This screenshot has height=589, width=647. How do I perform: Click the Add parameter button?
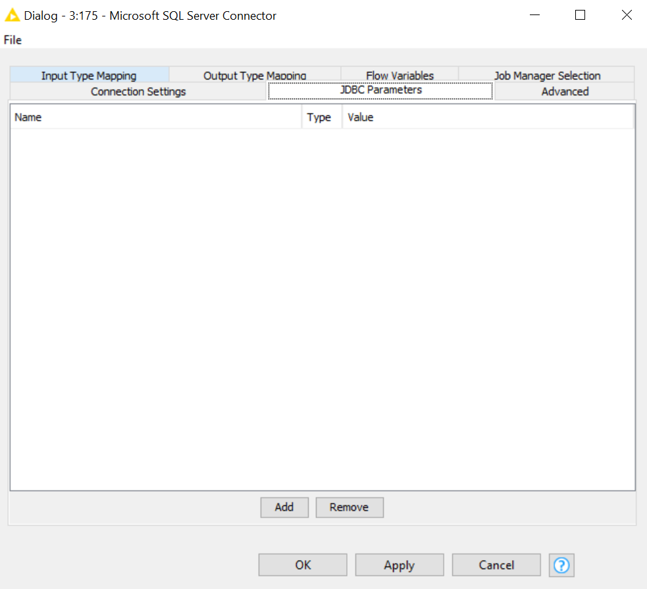(284, 507)
